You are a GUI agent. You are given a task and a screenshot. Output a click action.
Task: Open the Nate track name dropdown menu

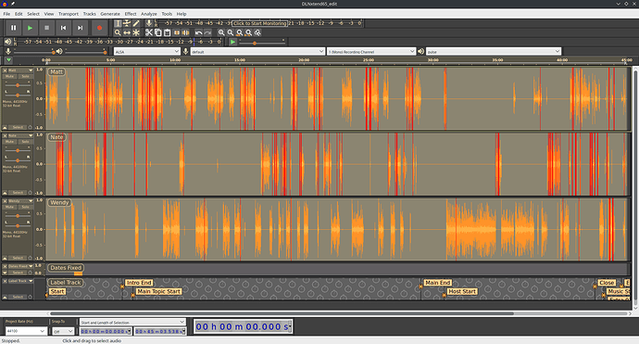(20, 136)
